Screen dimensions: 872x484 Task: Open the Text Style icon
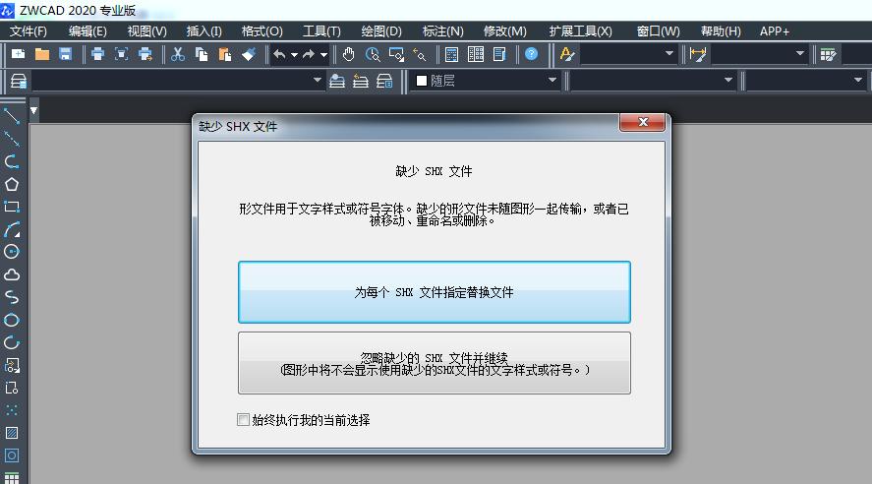(566, 54)
